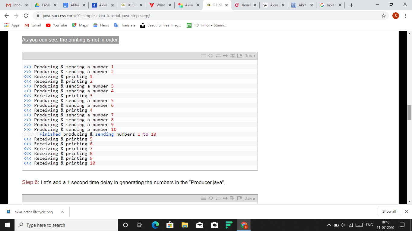412x231 pixels.
Task: Copy the Java code snippet
Action: point(232,55)
